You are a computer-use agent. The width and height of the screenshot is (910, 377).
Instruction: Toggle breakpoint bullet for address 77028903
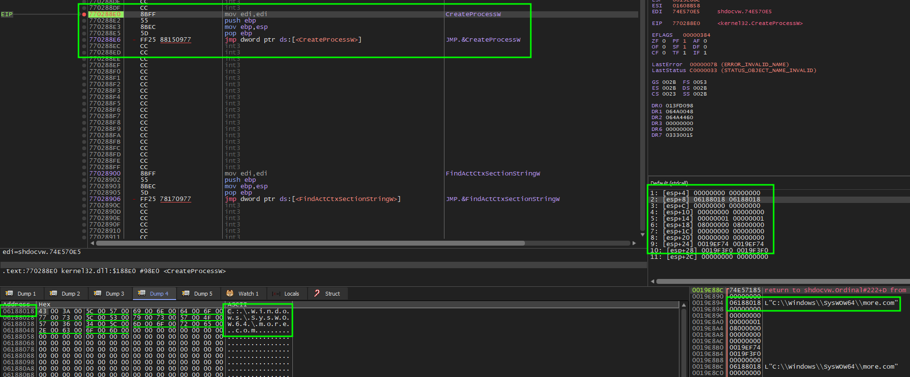(x=84, y=186)
